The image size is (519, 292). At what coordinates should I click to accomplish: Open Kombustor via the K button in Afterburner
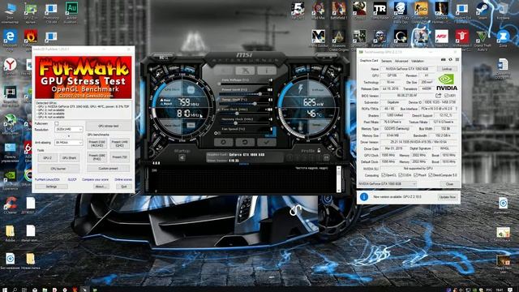pyautogui.click(x=224, y=71)
